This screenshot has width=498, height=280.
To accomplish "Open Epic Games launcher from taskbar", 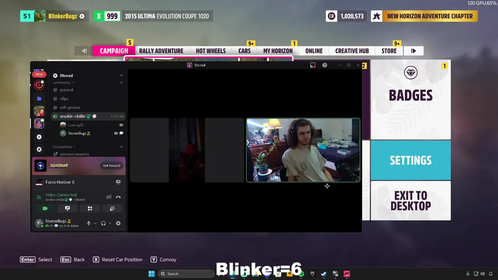I will tap(312, 274).
